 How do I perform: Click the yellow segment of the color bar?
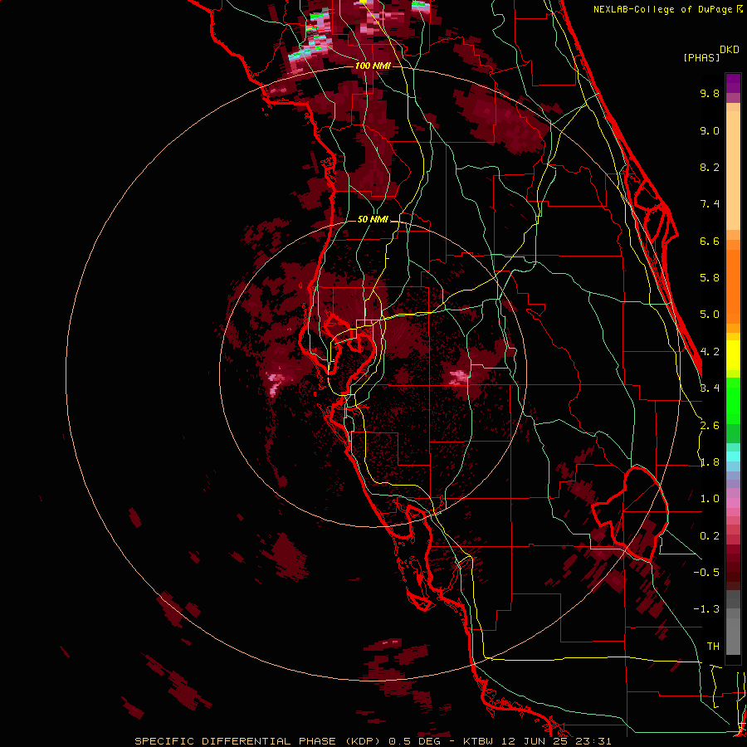(x=733, y=355)
